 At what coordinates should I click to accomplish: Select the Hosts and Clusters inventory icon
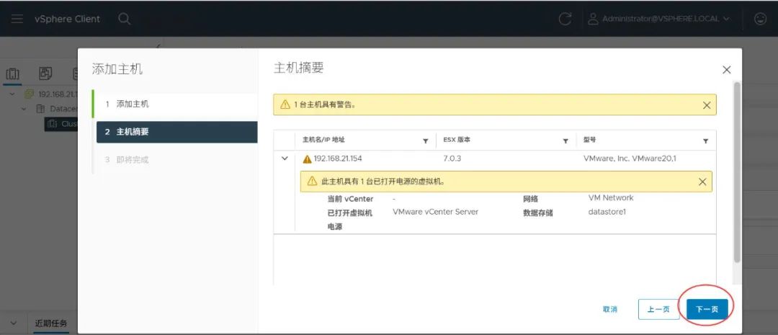tap(12, 74)
